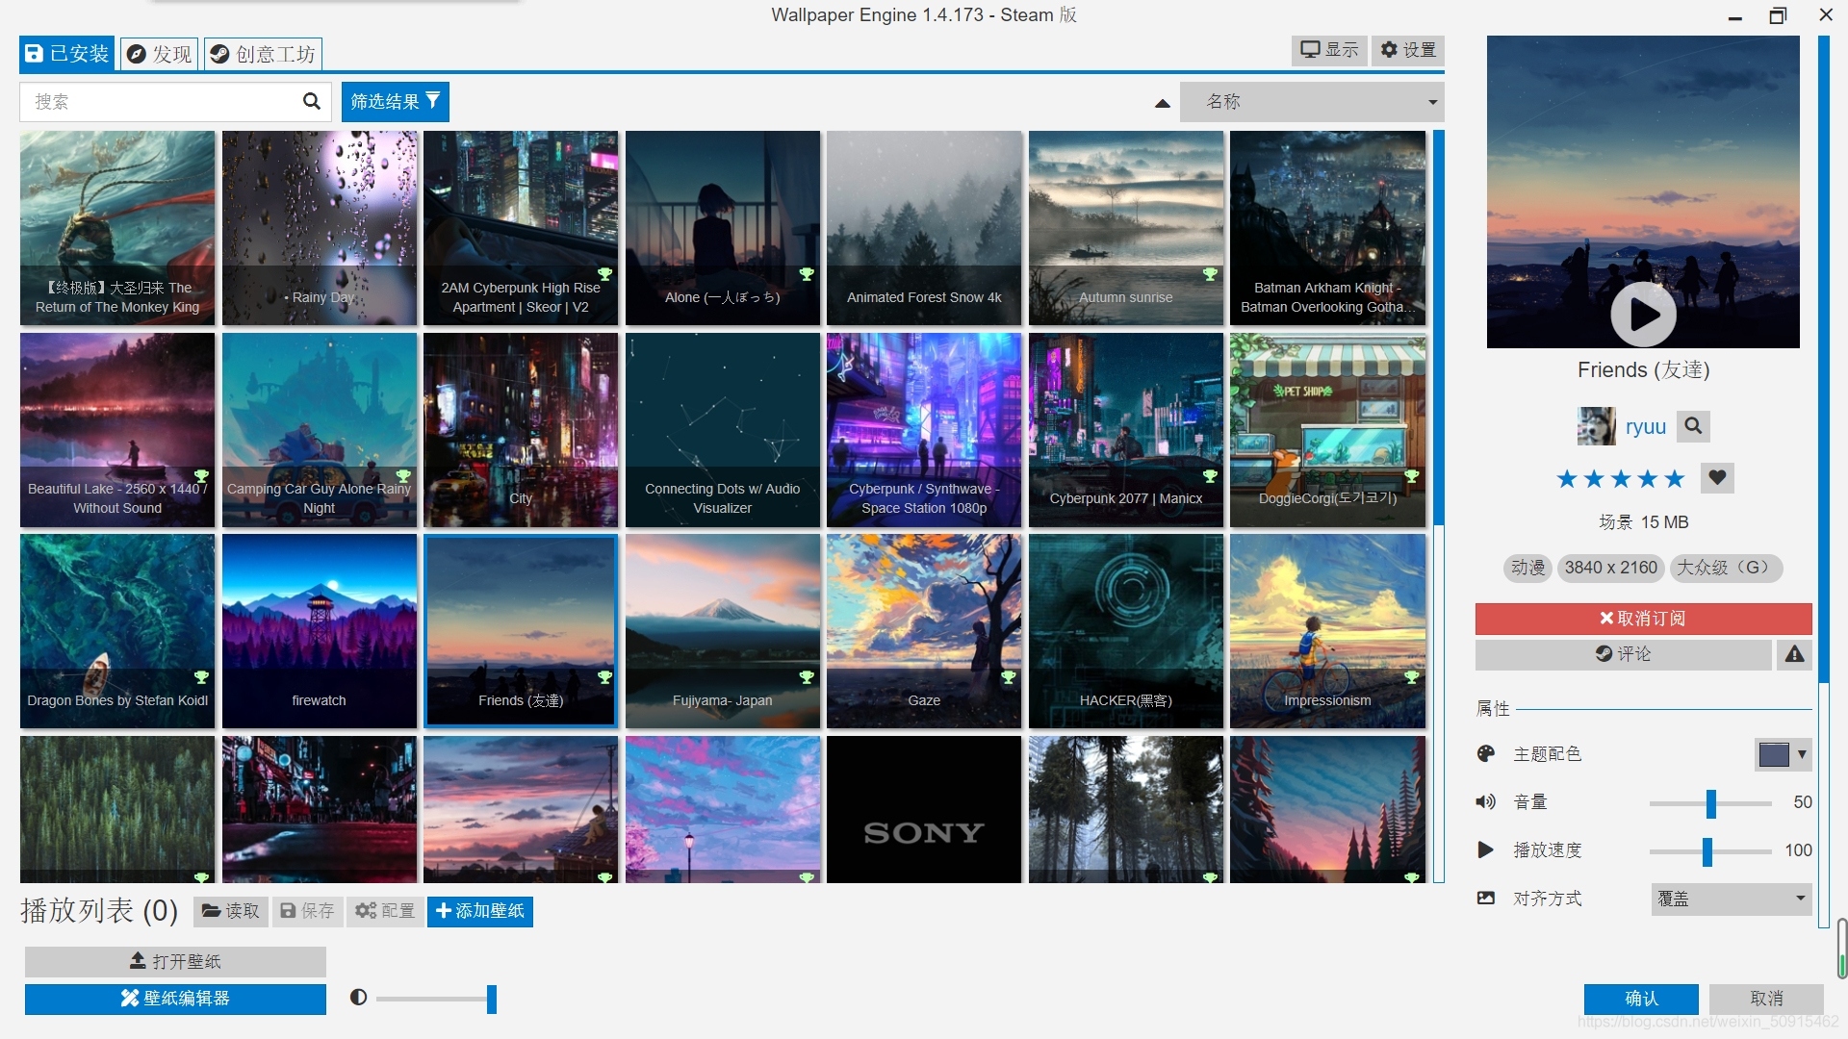
Task: Select Camping Car Guy Alone Rainy Night
Action: (x=320, y=430)
